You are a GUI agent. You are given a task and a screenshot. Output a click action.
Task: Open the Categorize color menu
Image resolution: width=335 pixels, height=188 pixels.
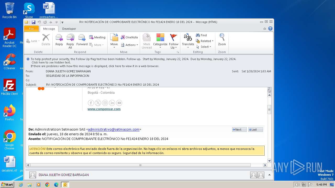coord(160,41)
